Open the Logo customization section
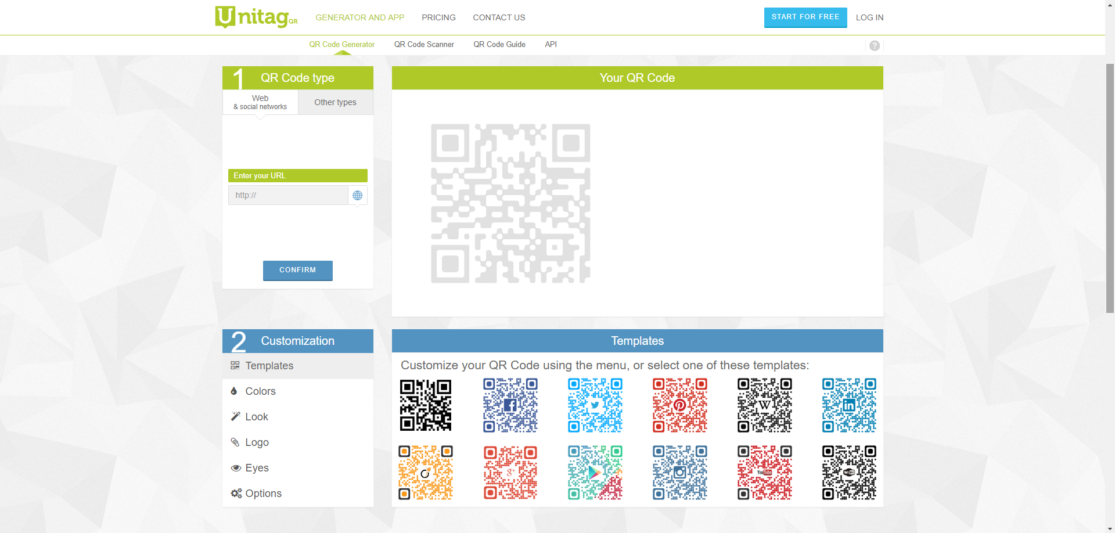1115x533 pixels. (298, 442)
